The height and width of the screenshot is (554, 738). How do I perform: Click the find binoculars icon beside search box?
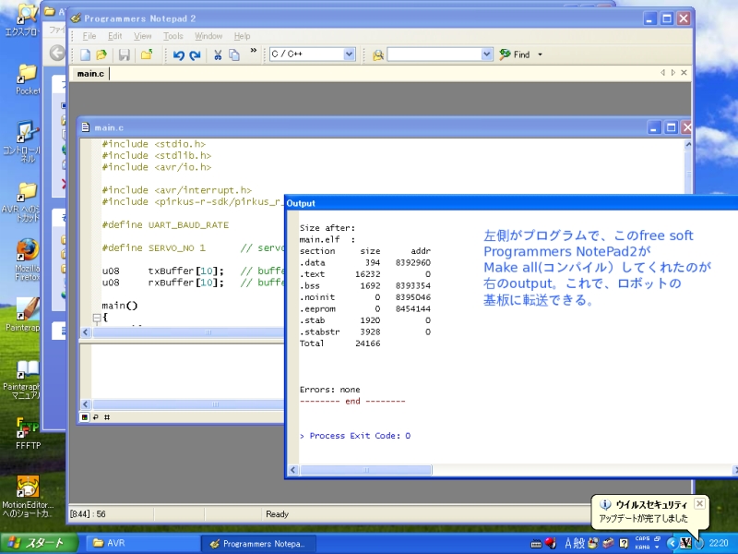click(378, 55)
